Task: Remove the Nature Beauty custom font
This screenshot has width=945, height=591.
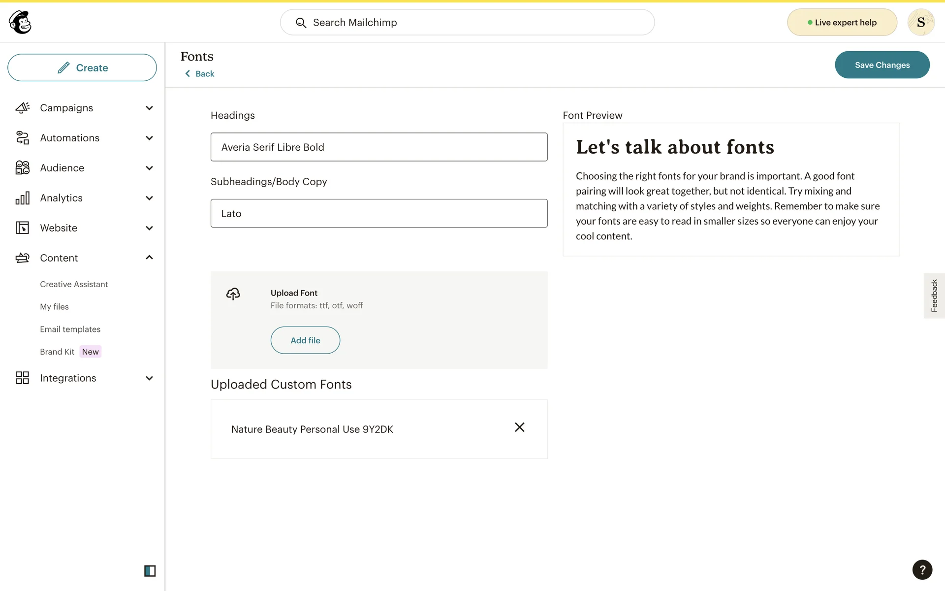Action: [x=519, y=427]
